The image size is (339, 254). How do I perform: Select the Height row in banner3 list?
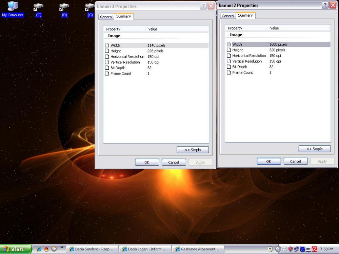[x=116, y=51]
